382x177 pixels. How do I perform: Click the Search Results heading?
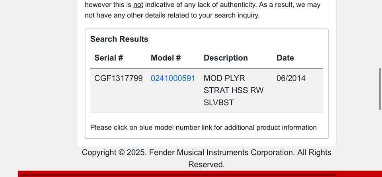119,39
